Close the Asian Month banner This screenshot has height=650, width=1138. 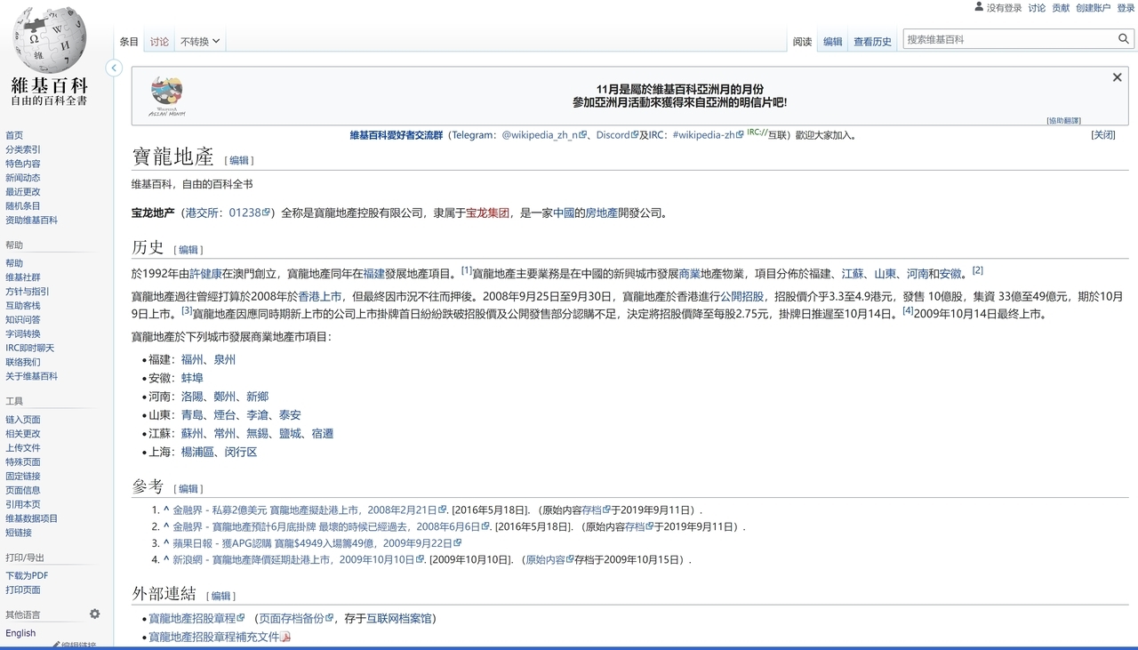pyautogui.click(x=1118, y=77)
